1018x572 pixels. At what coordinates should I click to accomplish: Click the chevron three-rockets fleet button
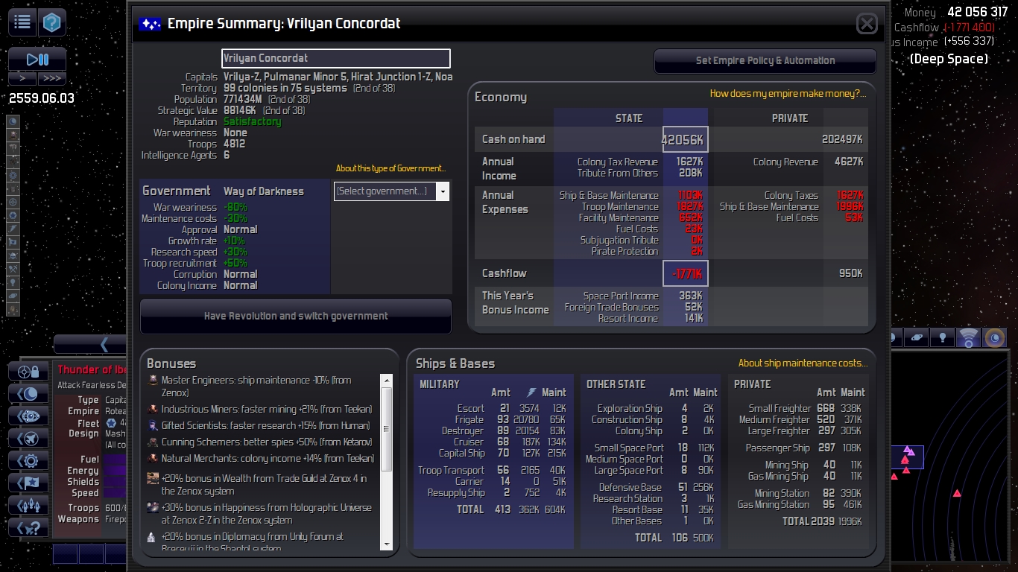(28, 506)
